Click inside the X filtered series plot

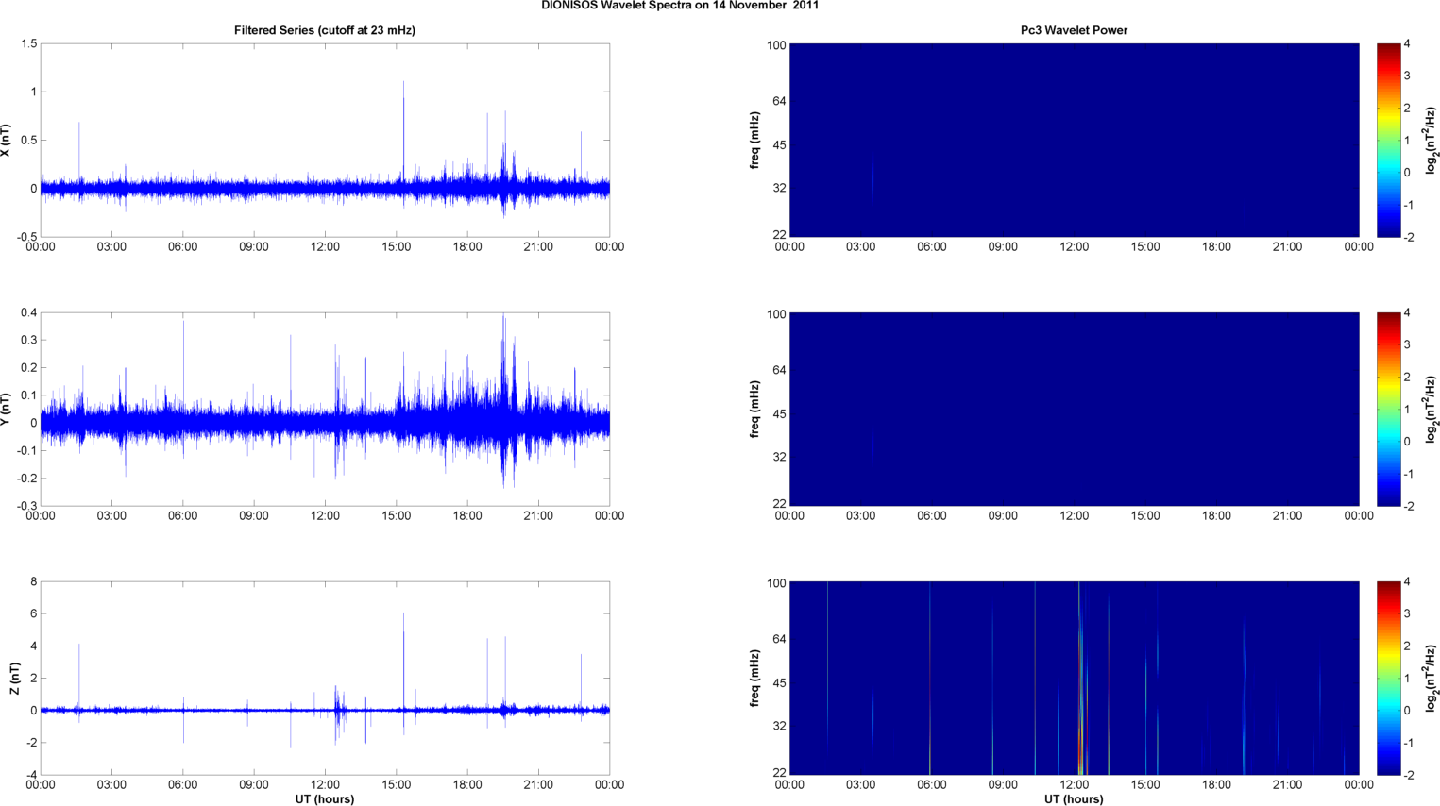325,140
